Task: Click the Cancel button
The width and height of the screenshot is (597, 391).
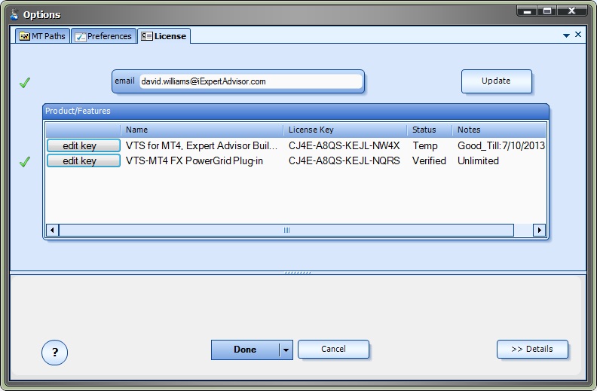Action: pos(333,349)
